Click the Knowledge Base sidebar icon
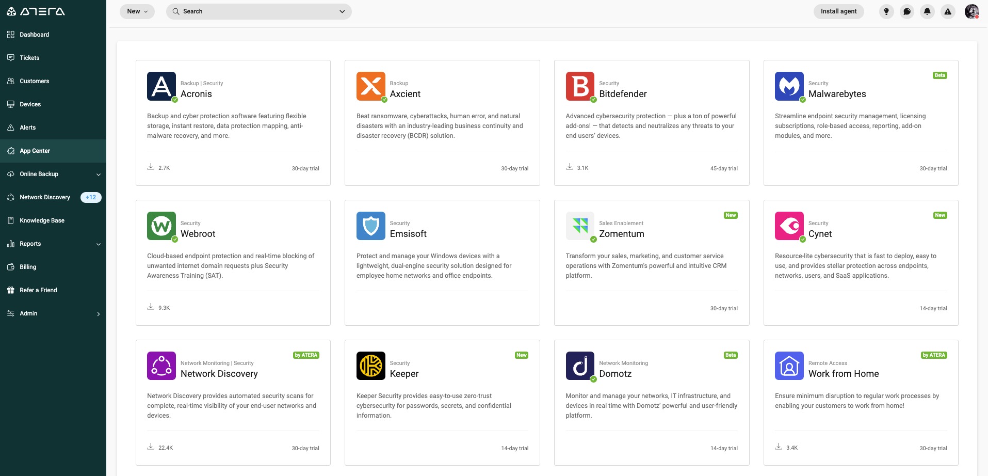Screen dimensions: 988x476 pyautogui.click(x=11, y=220)
